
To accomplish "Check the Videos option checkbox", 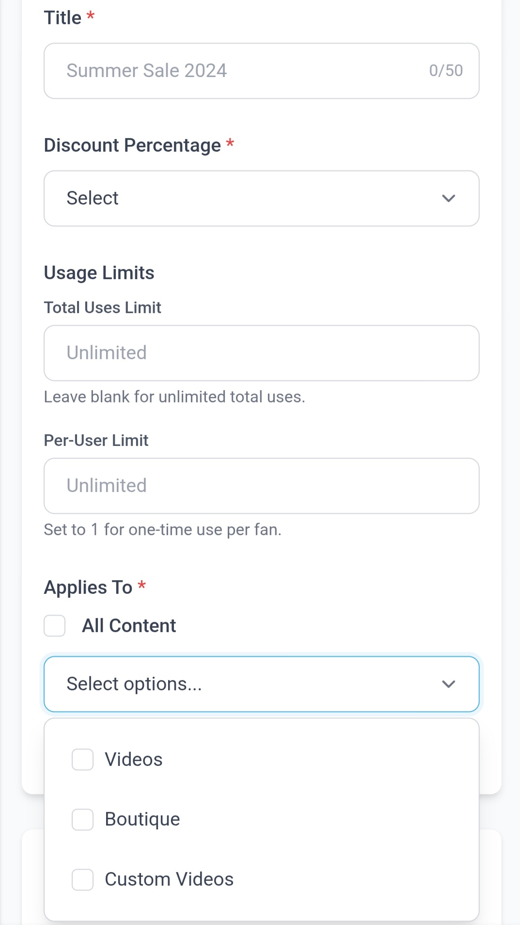I will pos(83,760).
